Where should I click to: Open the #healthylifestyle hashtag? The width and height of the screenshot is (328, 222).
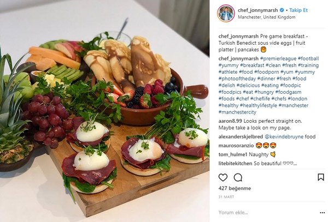(x=259, y=105)
